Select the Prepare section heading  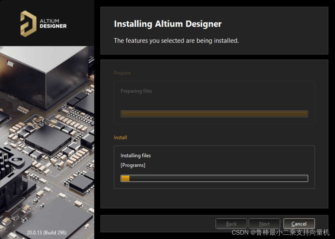(x=122, y=73)
